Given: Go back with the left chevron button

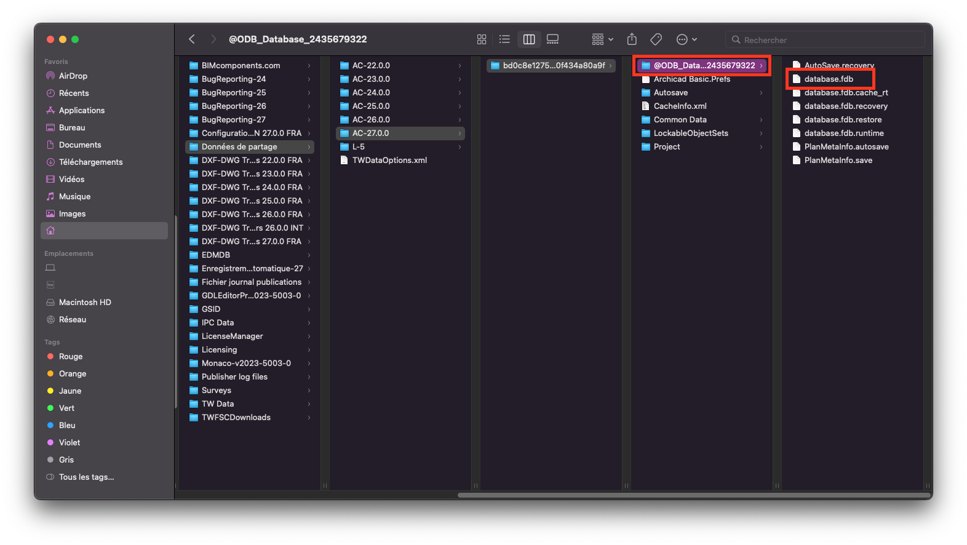Looking at the screenshot, I should pos(192,39).
